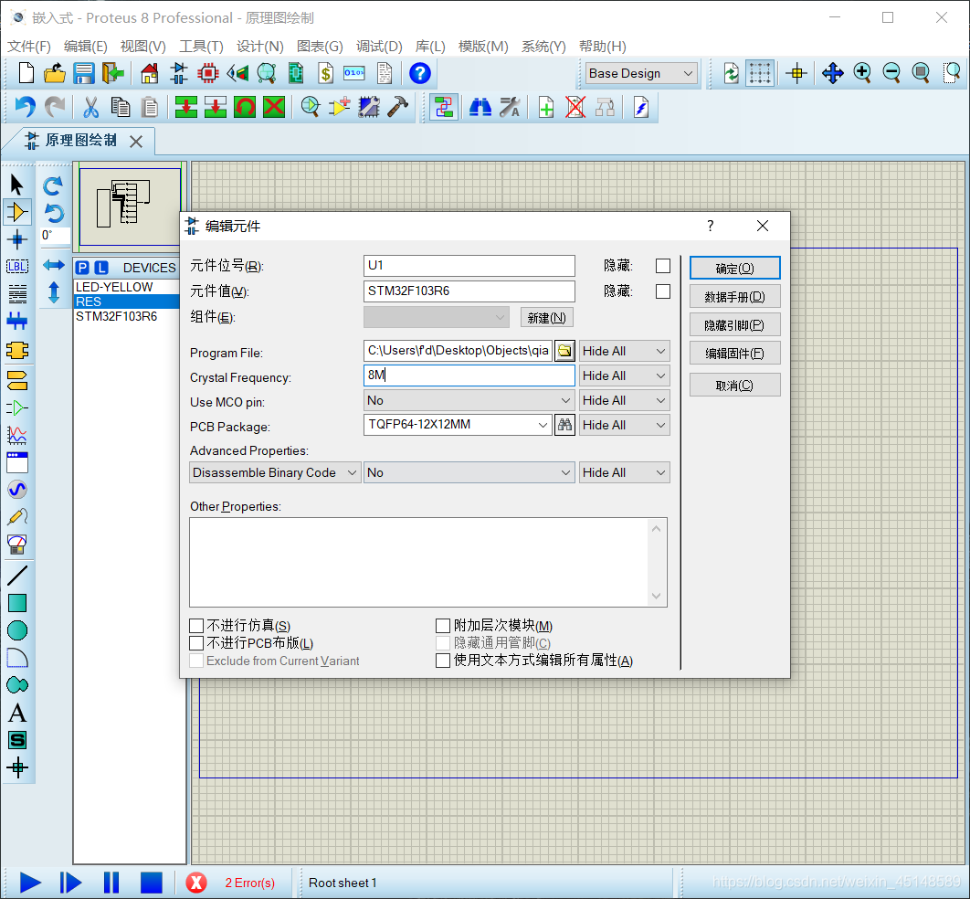This screenshot has height=899, width=970.
Task: Go to the Home page icon
Action: click(x=149, y=73)
